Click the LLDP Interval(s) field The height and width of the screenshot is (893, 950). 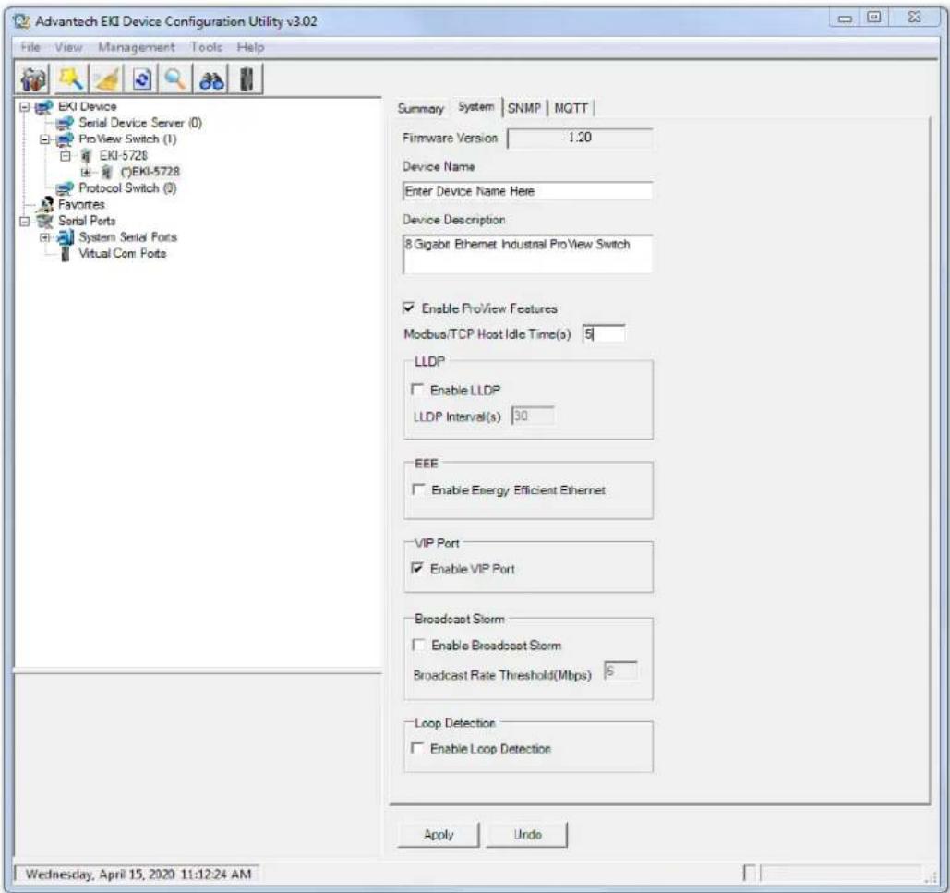(x=534, y=416)
